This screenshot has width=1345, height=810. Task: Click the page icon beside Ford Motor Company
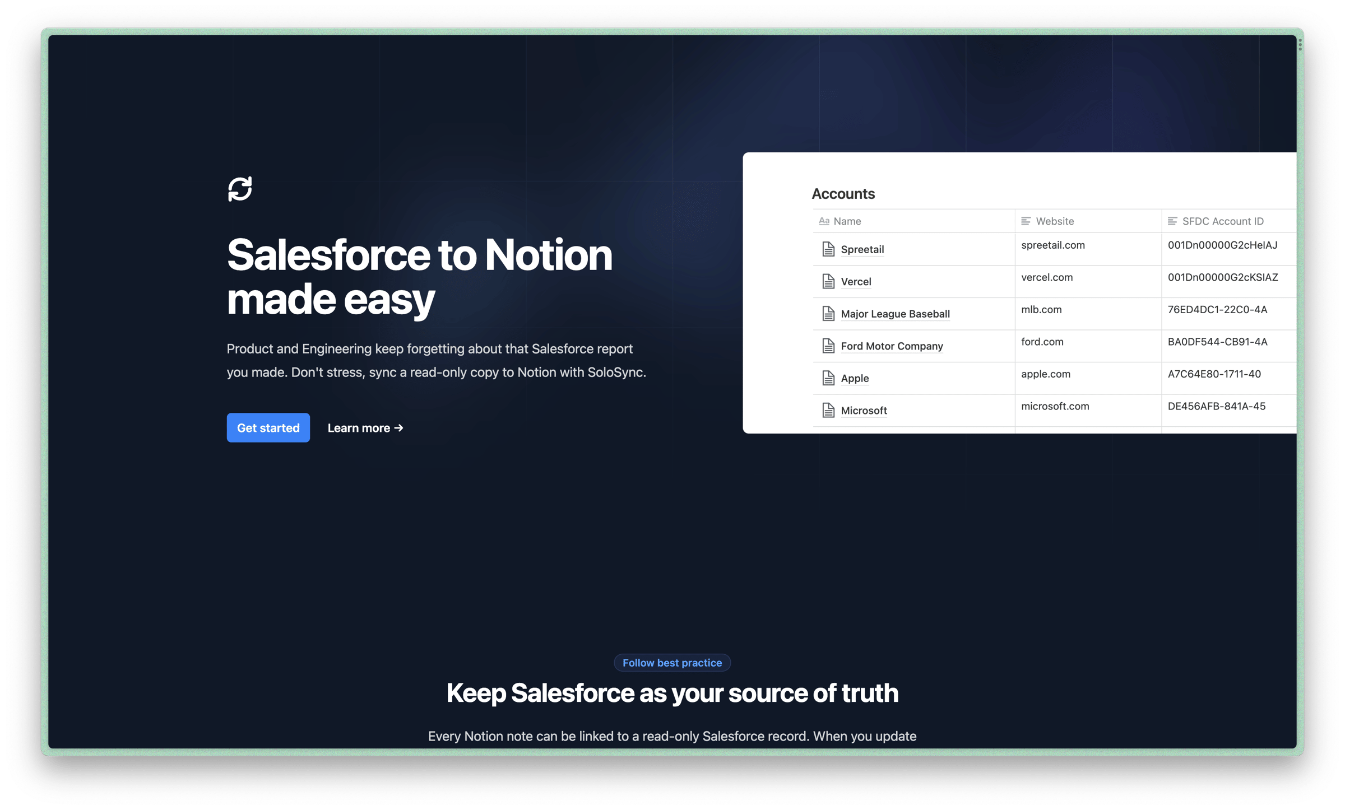coord(828,346)
